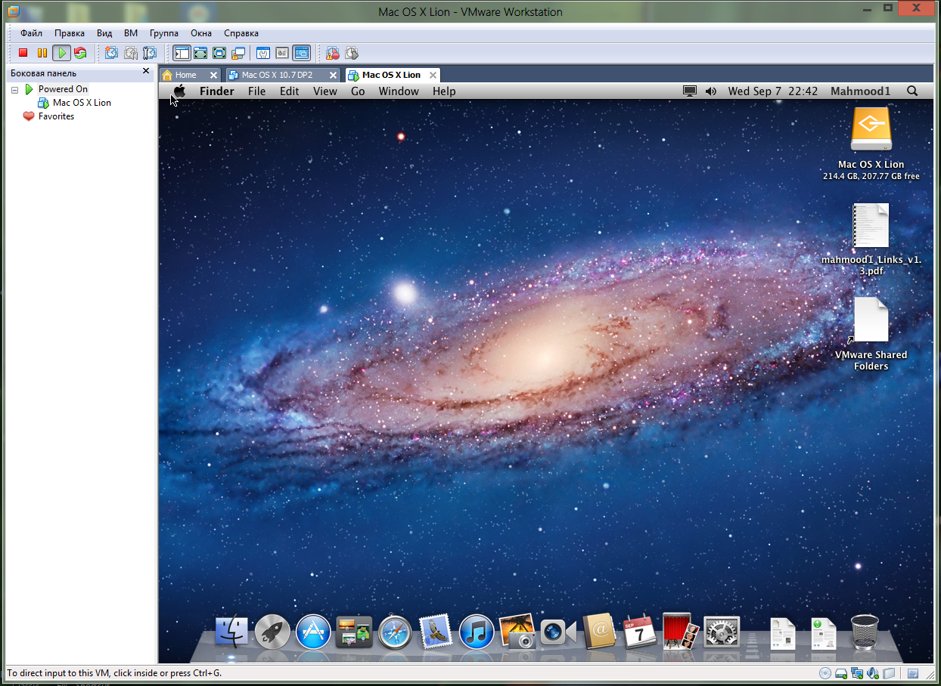
Task: Open the Apple menu in guest
Action: (x=179, y=91)
